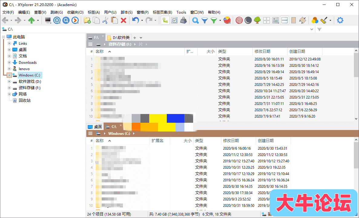Open the Drives computer icon
The image size is (359, 218).
(x=48, y=20)
